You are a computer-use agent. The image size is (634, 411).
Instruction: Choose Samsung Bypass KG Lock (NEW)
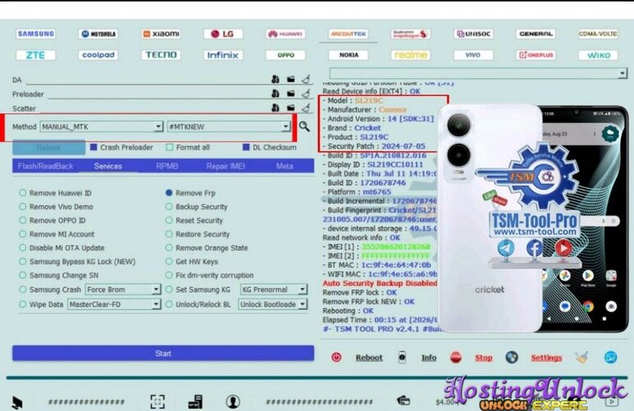(78, 261)
